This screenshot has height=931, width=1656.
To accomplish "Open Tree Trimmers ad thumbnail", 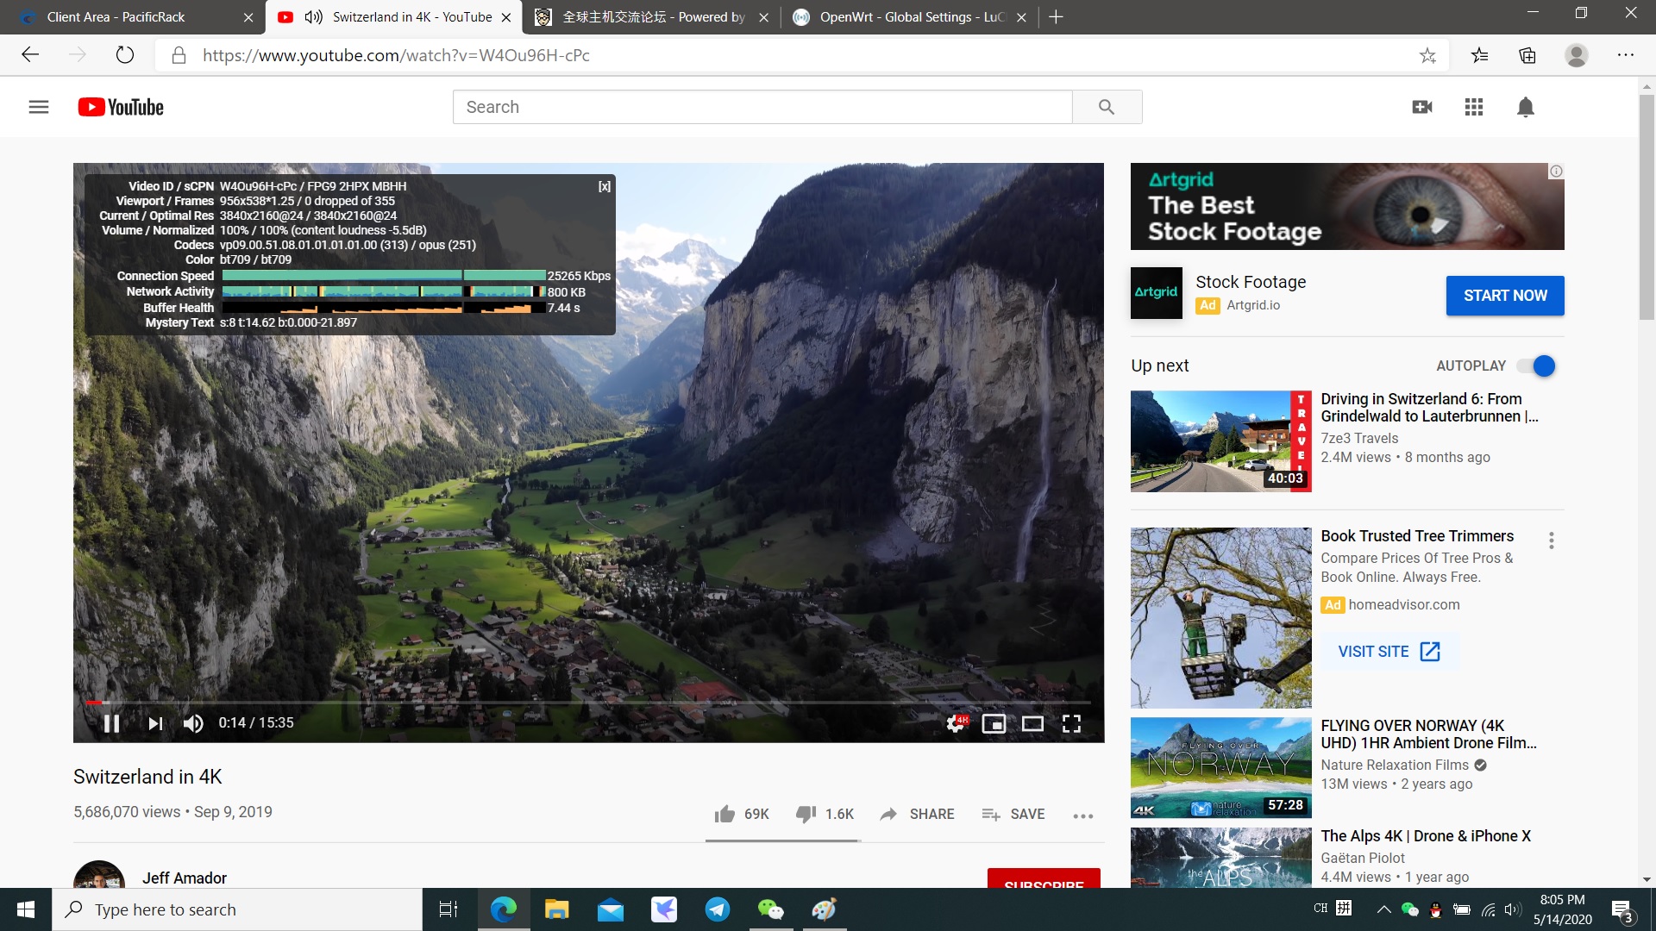I will point(1220,617).
